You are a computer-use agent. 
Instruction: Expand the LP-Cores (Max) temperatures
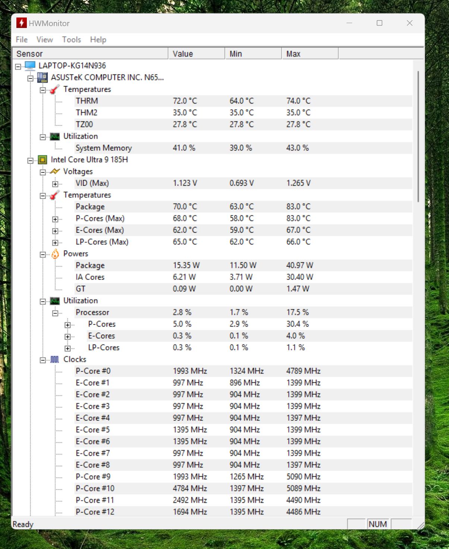pyautogui.click(x=55, y=243)
